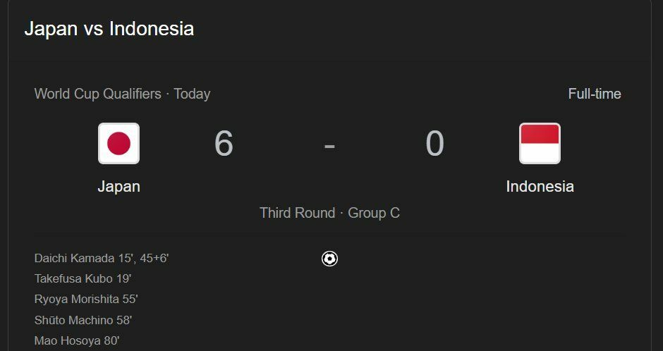663x351 pixels.
Task: Click the Japan vs Indonesia heading
Action: click(109, 29)
